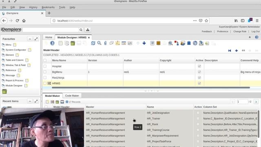261x147 pixels.
Task: Collapse the Favourites panel
Action: click(30, 39)
